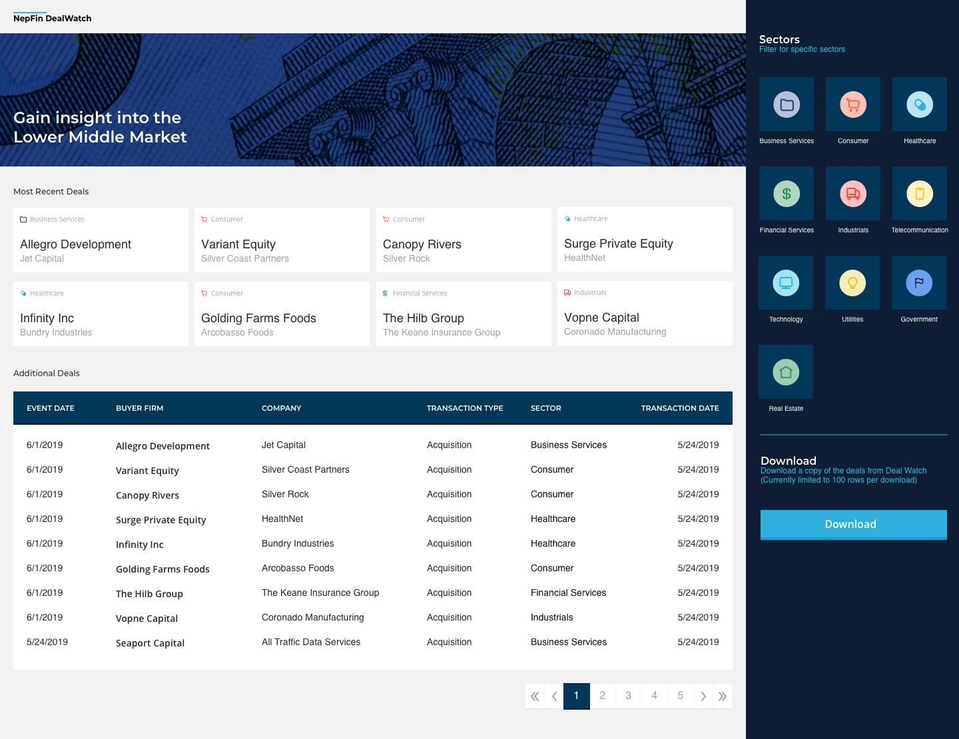Image resolution: width=959 pixels, height=739 pixels.
Task: Choose the Healthcare sector pill icon
Action: 920,105
